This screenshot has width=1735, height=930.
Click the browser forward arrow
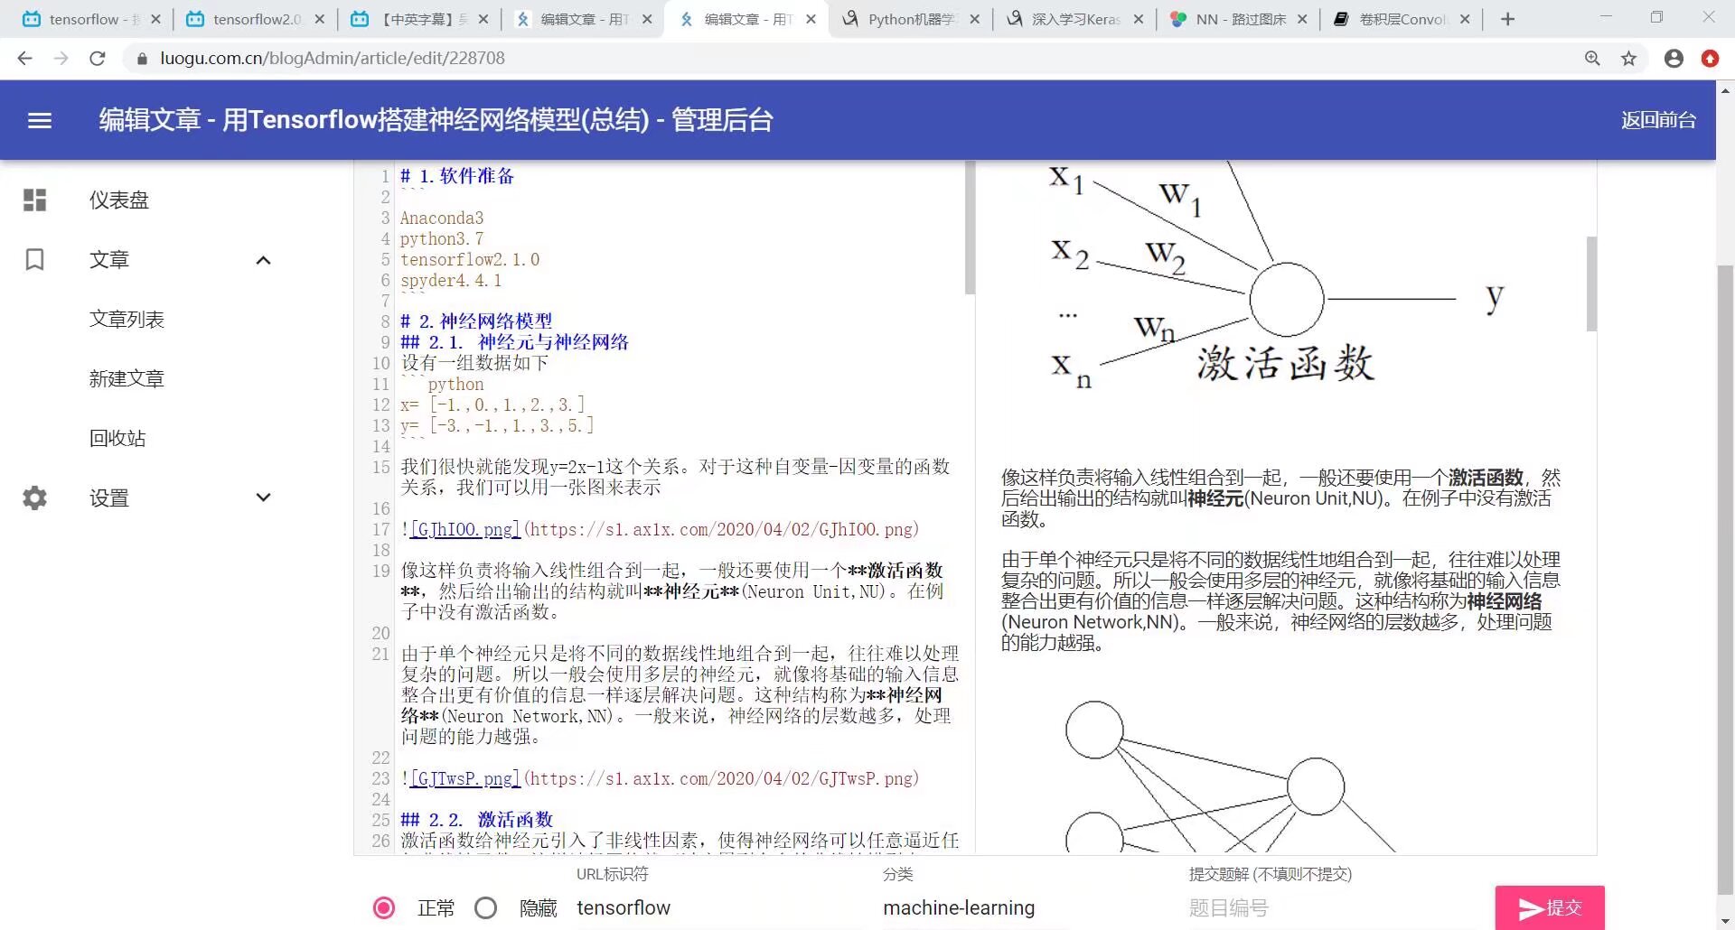tap(61, 58)
